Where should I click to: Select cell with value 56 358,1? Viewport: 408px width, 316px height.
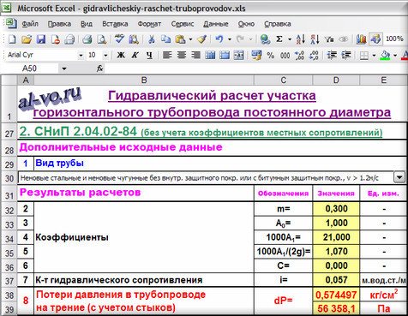click(336, 308)
